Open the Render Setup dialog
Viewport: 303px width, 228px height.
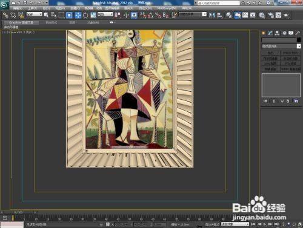271,15
